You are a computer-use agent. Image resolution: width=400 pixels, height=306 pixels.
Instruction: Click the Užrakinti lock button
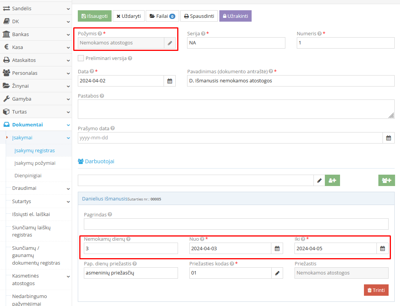click(235, 16)
